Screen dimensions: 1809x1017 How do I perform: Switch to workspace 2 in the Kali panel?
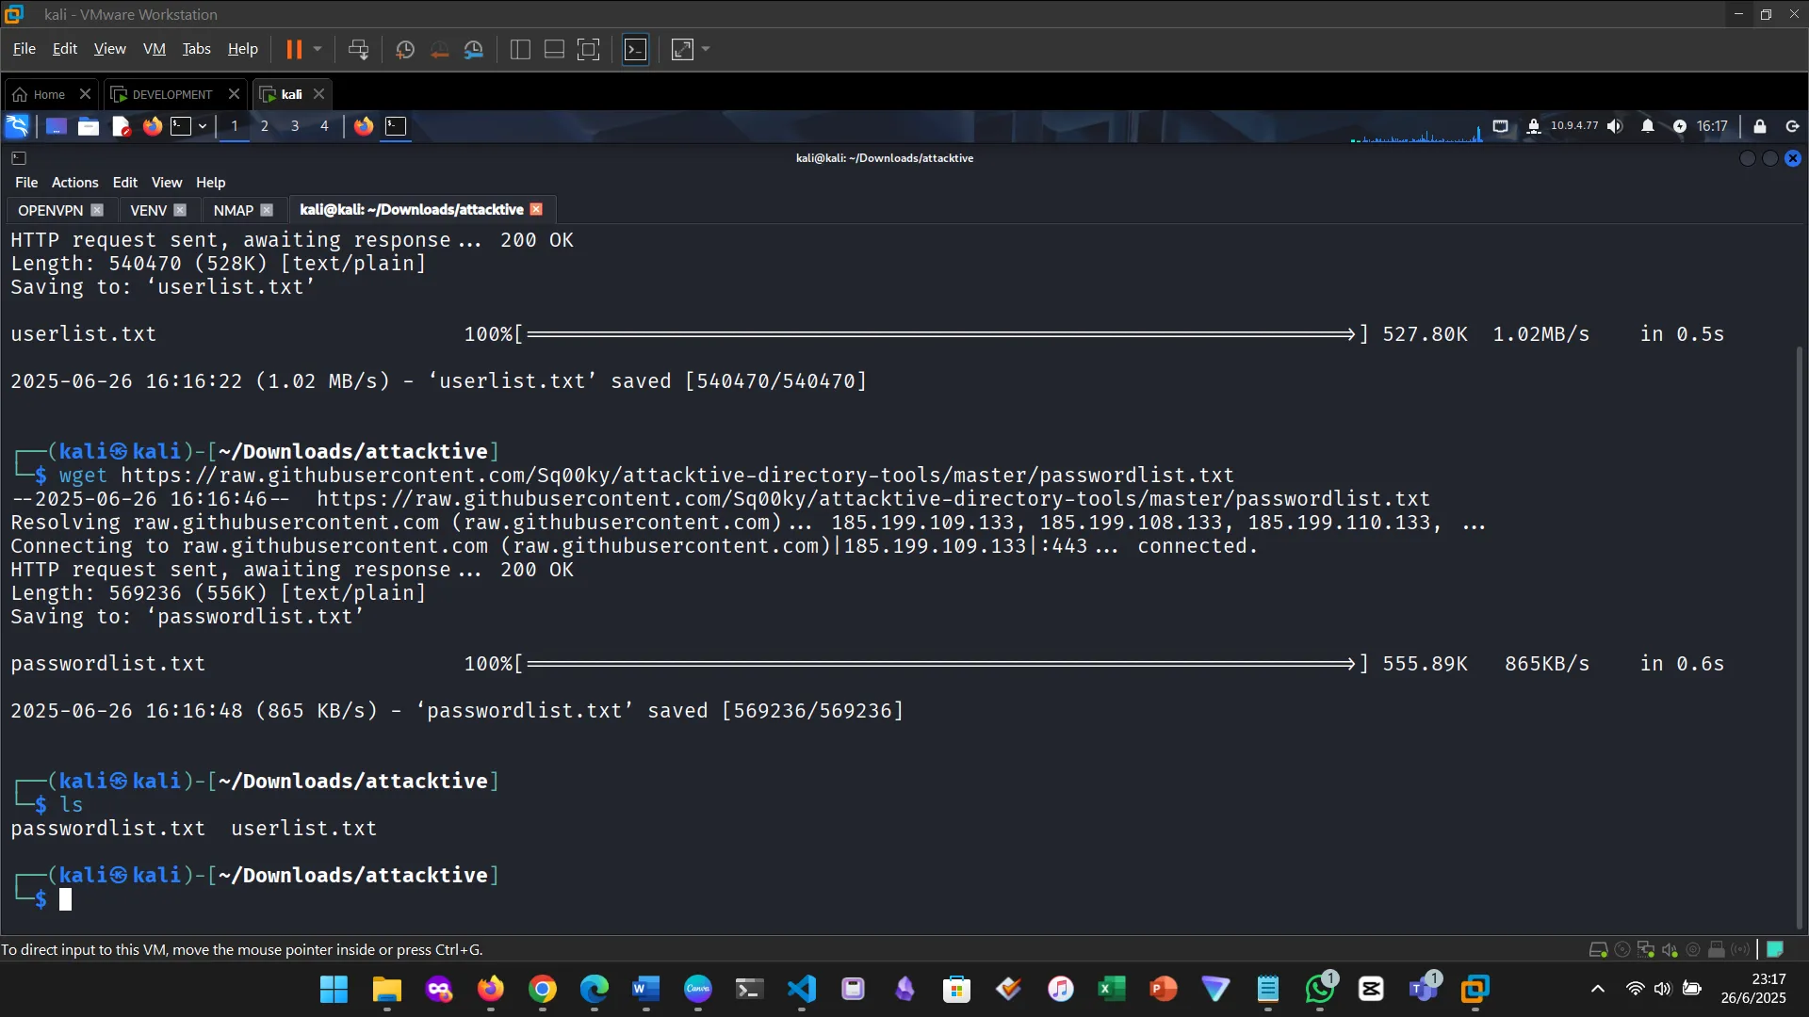tap(265, 125)
